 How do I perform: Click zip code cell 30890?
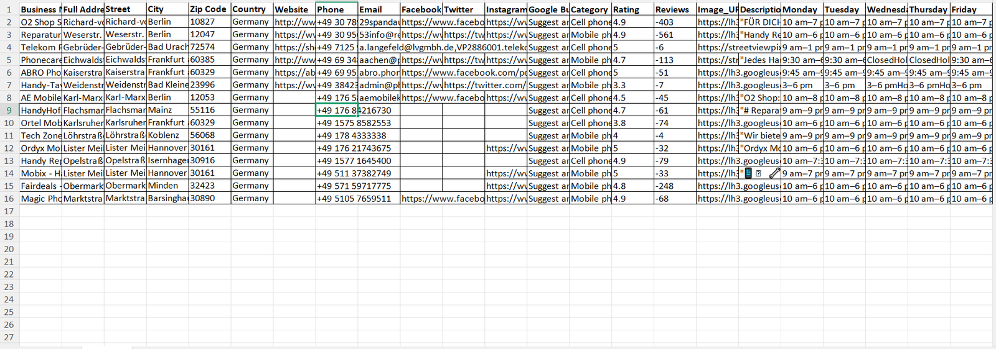pyautogui.click(x=210, y=198)
